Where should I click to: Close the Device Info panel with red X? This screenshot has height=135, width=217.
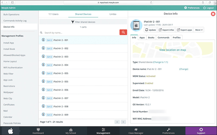pos(213,14)
